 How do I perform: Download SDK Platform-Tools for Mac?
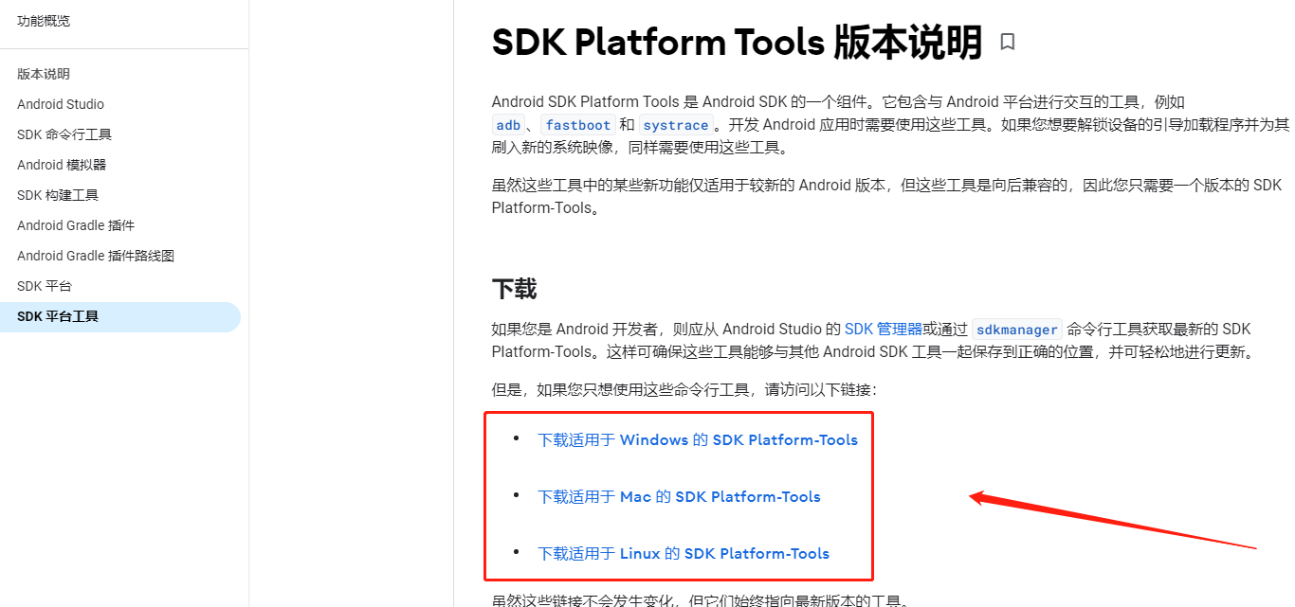point(679,496)
